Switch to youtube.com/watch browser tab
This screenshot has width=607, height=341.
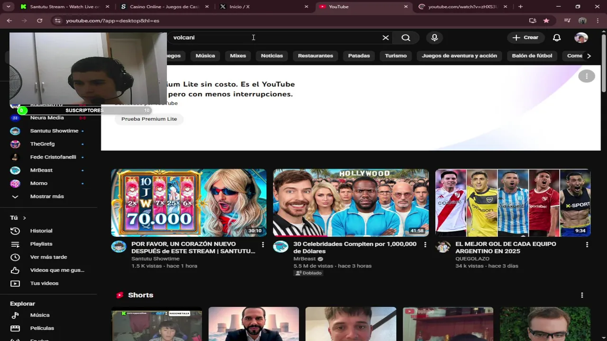tap(463, 7)
